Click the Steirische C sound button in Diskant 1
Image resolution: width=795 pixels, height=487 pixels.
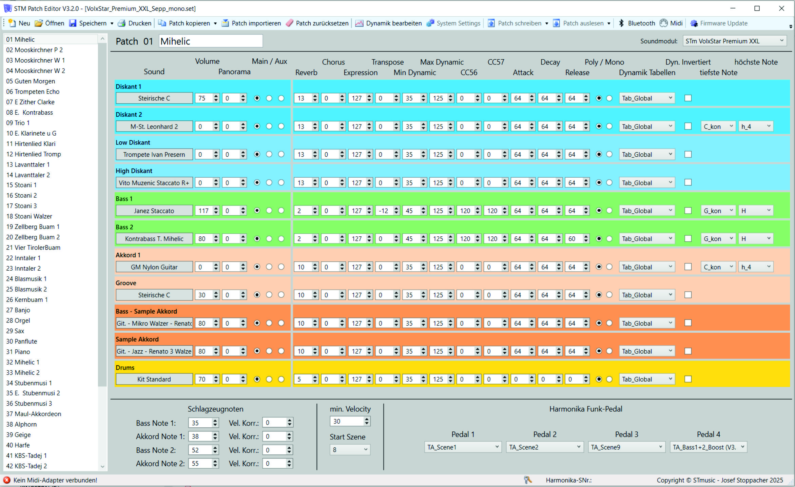click(154, 98)
